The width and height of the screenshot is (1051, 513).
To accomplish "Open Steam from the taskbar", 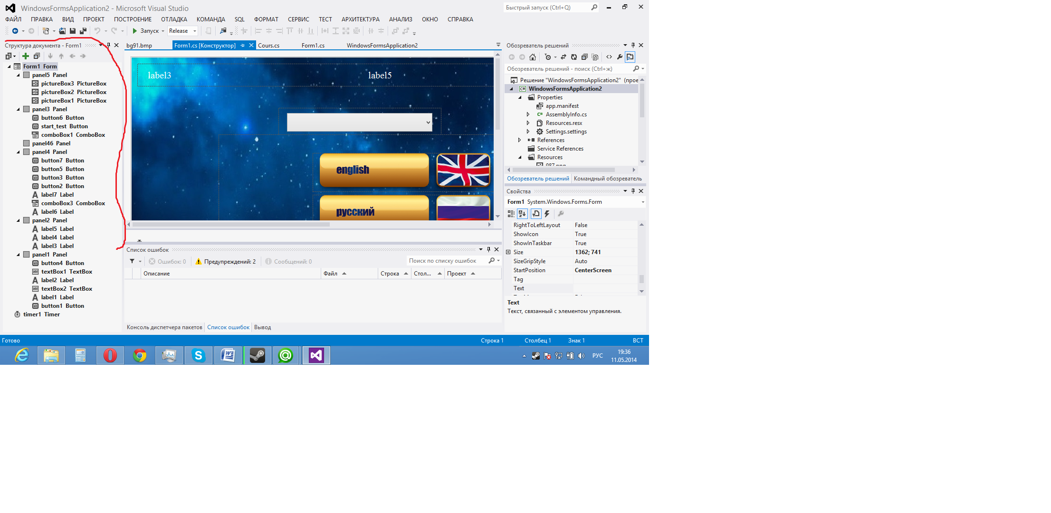I will coord(258,355).
